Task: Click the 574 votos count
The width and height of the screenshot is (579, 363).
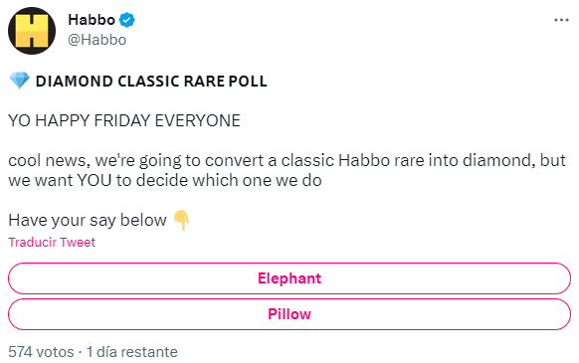Action: point(41,352)
